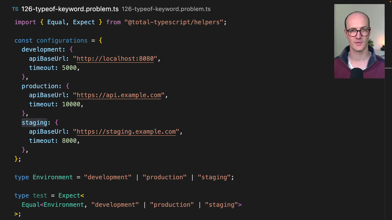Screen dimensions: 392x220
Task: Select the 126-typeof-keyword.problem.ts editor tab
Action: click(70, 9)
